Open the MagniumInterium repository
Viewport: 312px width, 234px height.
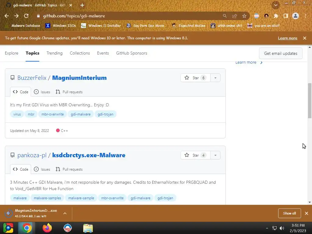pos(80,78)
